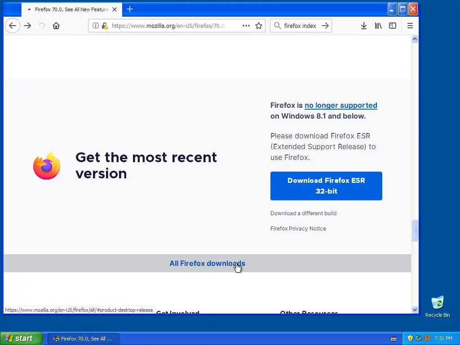The image size is (460, 345).
Task: Click the 'All Firefox downloads' link
Action: click(x=207, y=263)
